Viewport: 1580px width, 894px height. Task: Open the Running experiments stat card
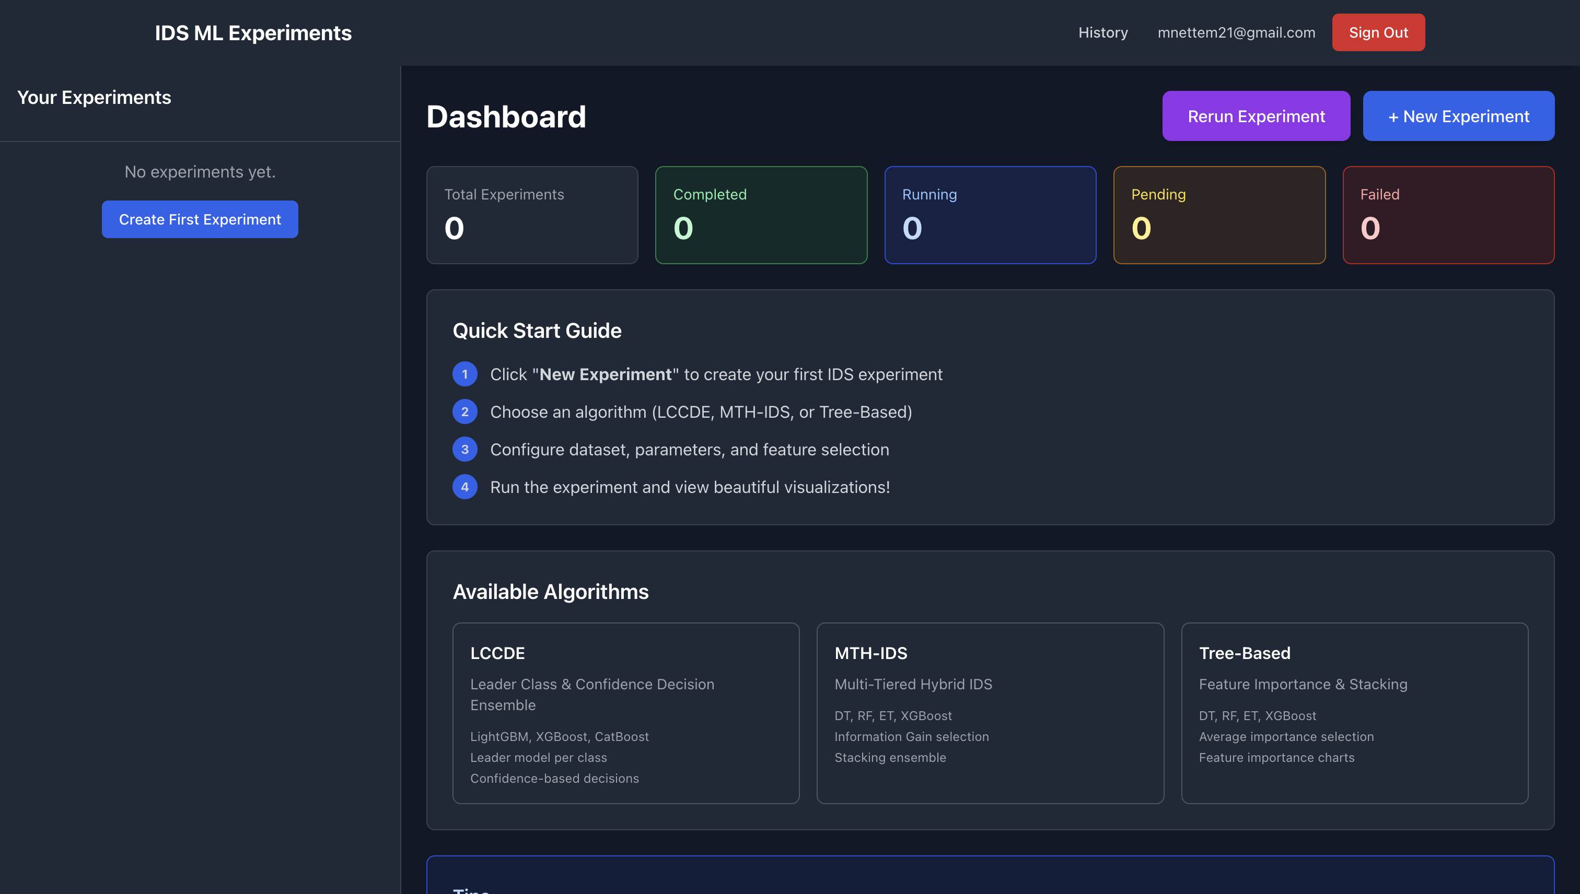990,214
